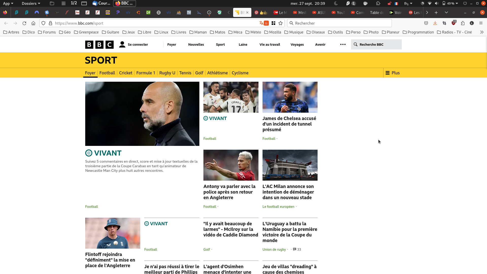The width and height of the screenshot is (487, 274).
Task: Open the GNOME night mode moon icon
Action: (336, 3)
